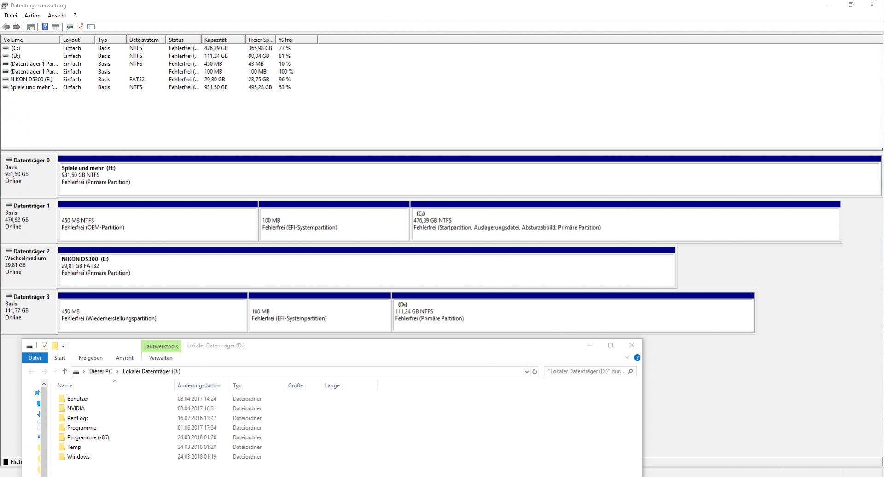Open the blue question-mark help icon
The image size is (884, 477).
tap(45, 27)
